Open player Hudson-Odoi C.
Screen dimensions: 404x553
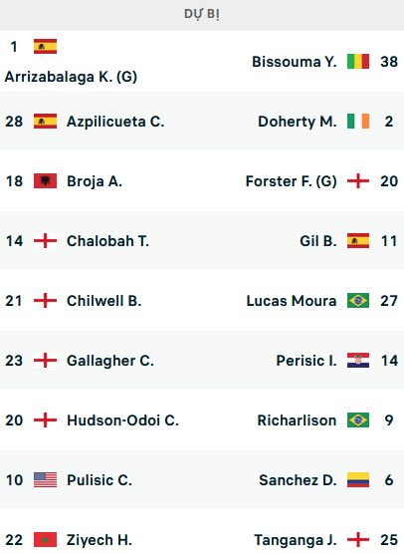123,420
